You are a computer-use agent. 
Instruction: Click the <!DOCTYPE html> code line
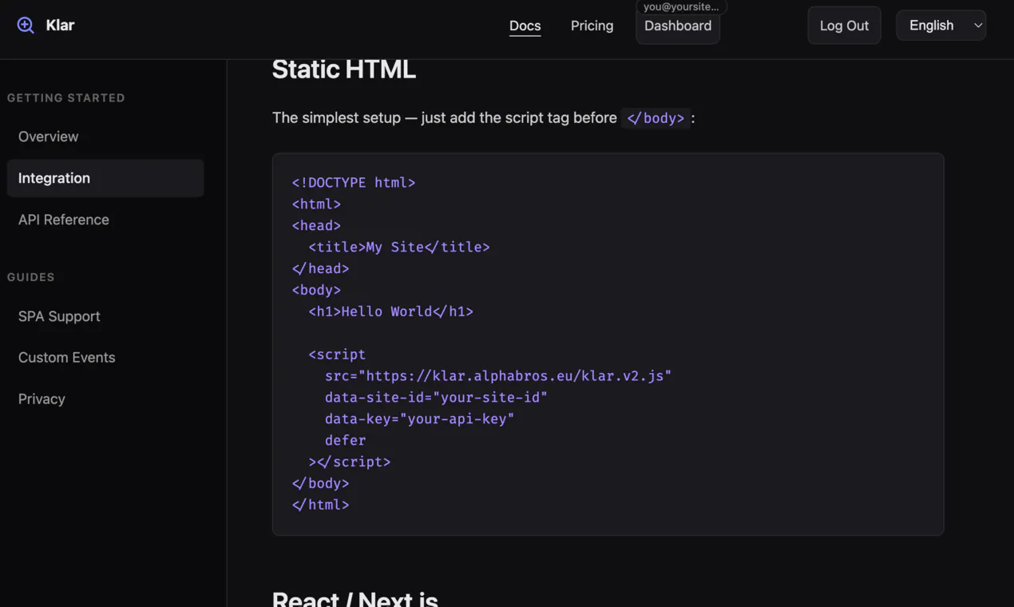point(354,183)
